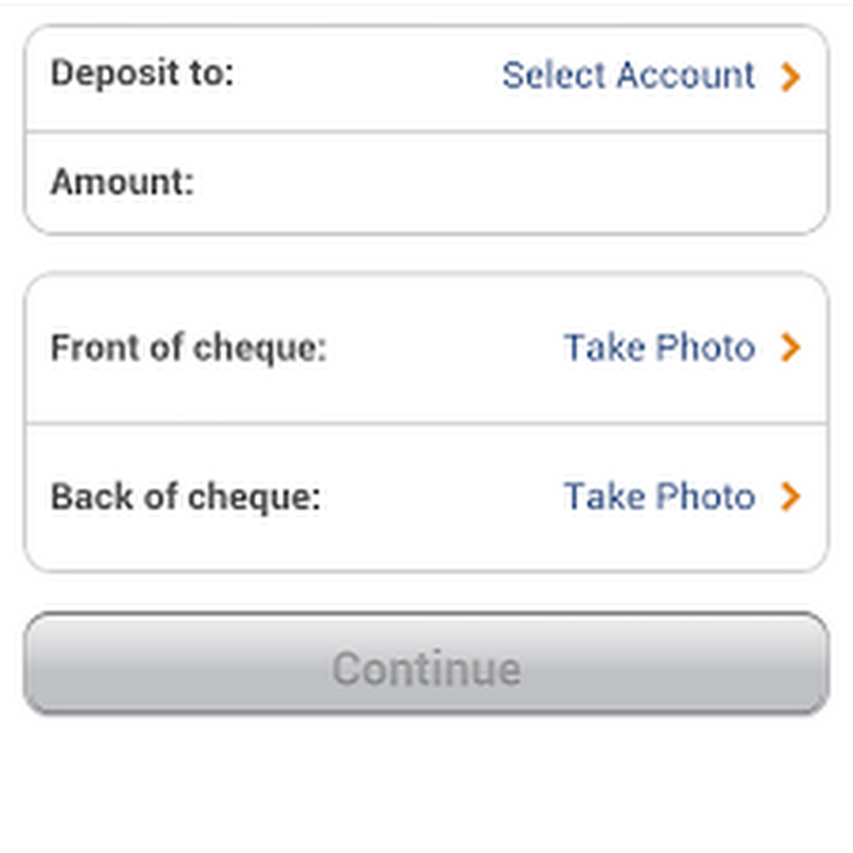
Task: Click the word "Photo" in back cheque row
Action: 706,497
